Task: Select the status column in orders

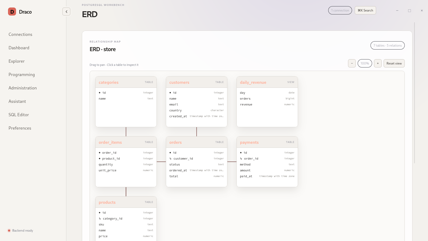Action: (x=197, y=164)
